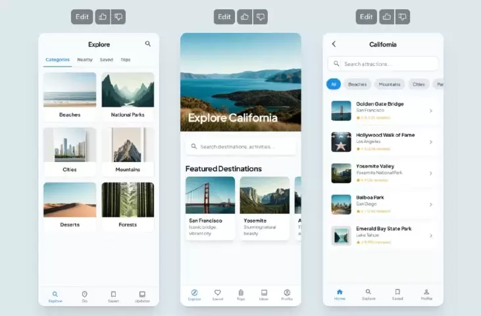
Task: Choose the Mountains filter chip
Action: (390, 84)
